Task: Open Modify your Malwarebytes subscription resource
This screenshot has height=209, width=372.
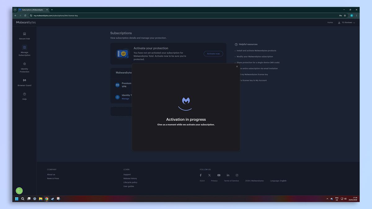Action: 255,57
